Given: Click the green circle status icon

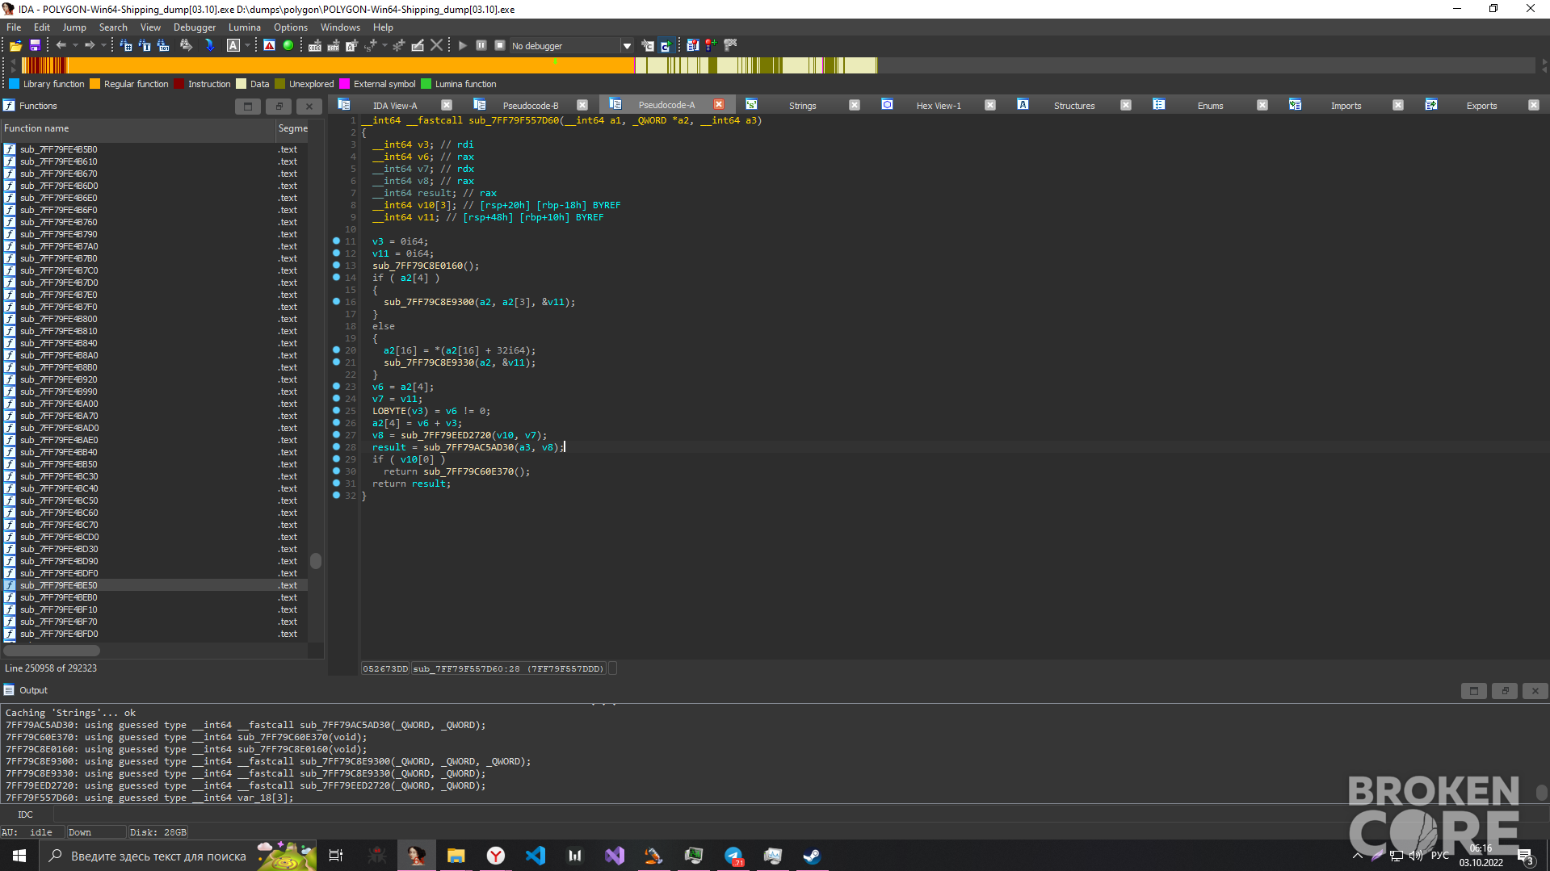Looking at the screenshot, I should (x=288, y=46).
